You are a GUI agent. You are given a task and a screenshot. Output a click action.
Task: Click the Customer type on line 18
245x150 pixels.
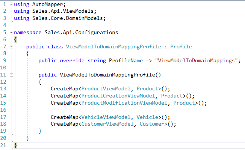(x=152, y=124)
